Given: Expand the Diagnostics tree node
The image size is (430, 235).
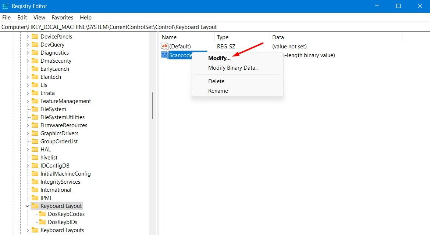Looking at the screenshot, I should (x=28, y=53).
